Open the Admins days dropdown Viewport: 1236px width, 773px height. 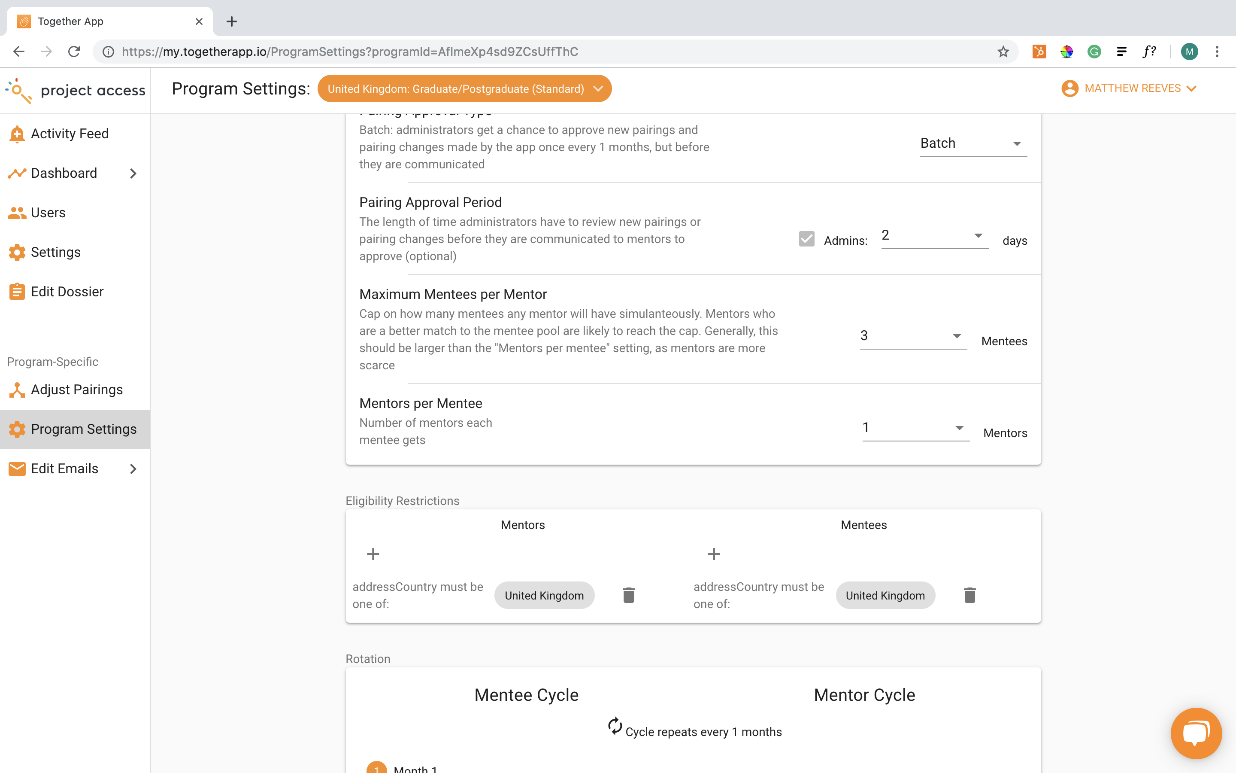coord(934,236)
